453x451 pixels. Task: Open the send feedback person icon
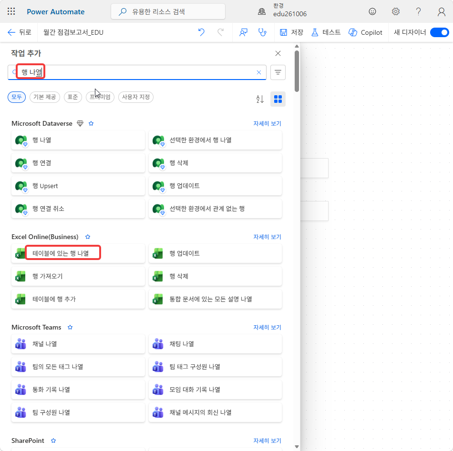click(243, 32)
